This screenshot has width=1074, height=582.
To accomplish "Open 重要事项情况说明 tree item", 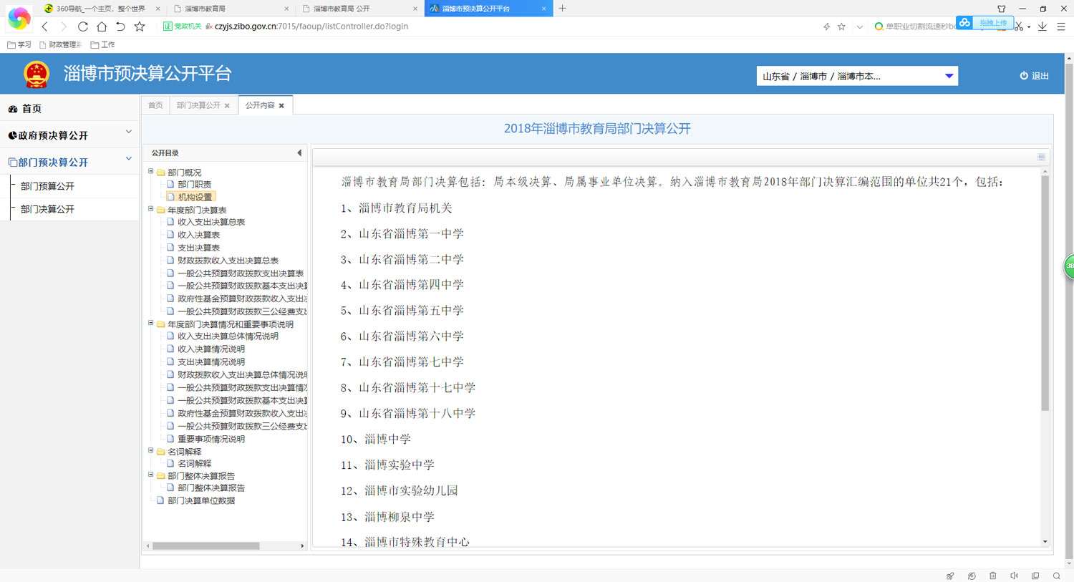I will pos(211,439).
